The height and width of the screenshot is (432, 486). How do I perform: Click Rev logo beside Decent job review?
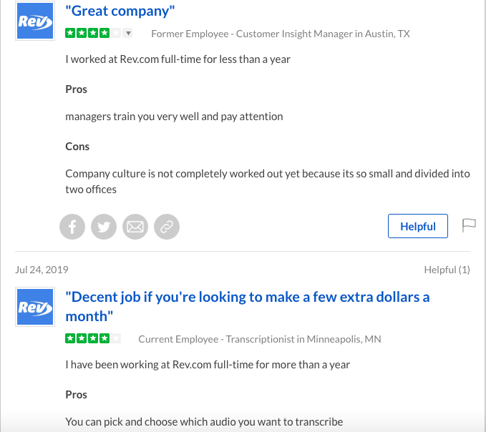35,307
